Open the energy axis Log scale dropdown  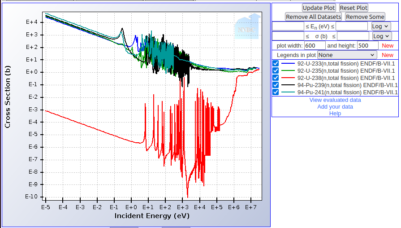381,26
